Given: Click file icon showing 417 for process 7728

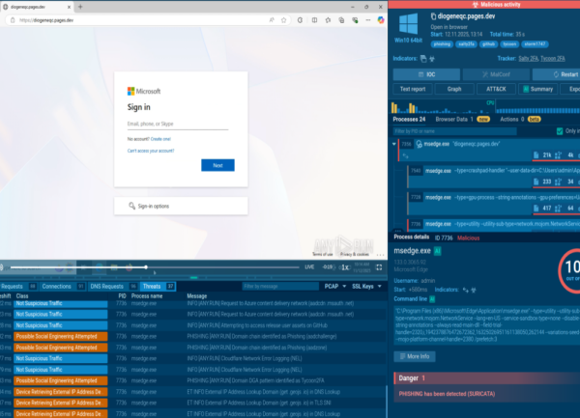Looking at the screenshot, I should click(536, 209).
